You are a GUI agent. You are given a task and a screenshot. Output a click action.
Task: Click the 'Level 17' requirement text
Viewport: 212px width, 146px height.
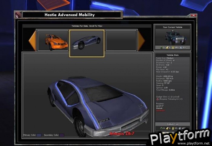click(160, 106)
